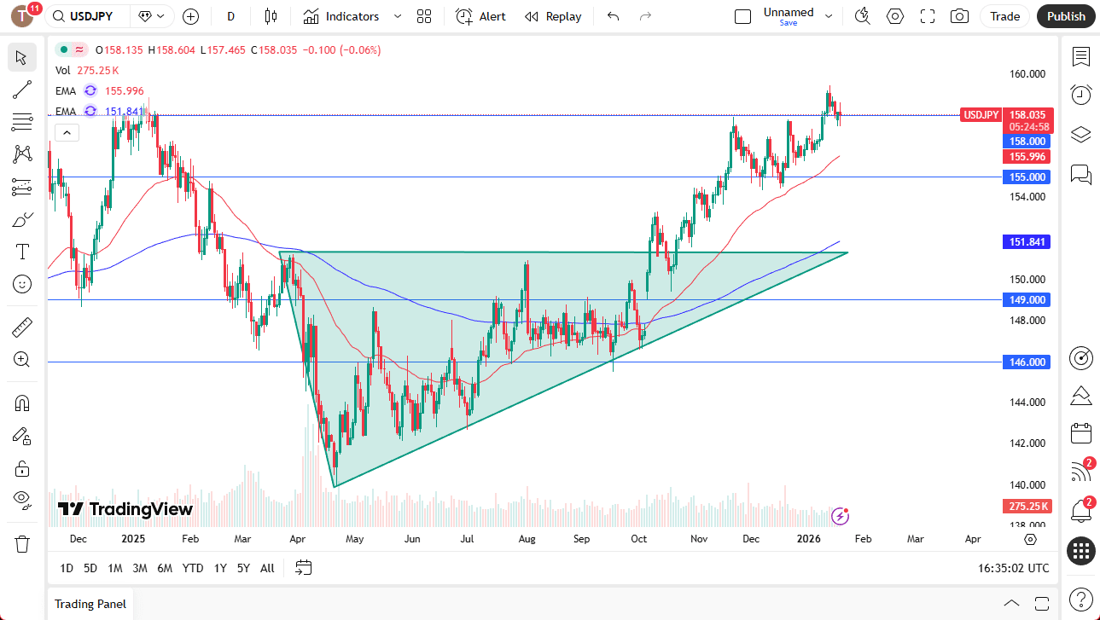Open the Trading Panel tab
The height and width of the screenshot is (620, 1100).
tap(90, 604)
